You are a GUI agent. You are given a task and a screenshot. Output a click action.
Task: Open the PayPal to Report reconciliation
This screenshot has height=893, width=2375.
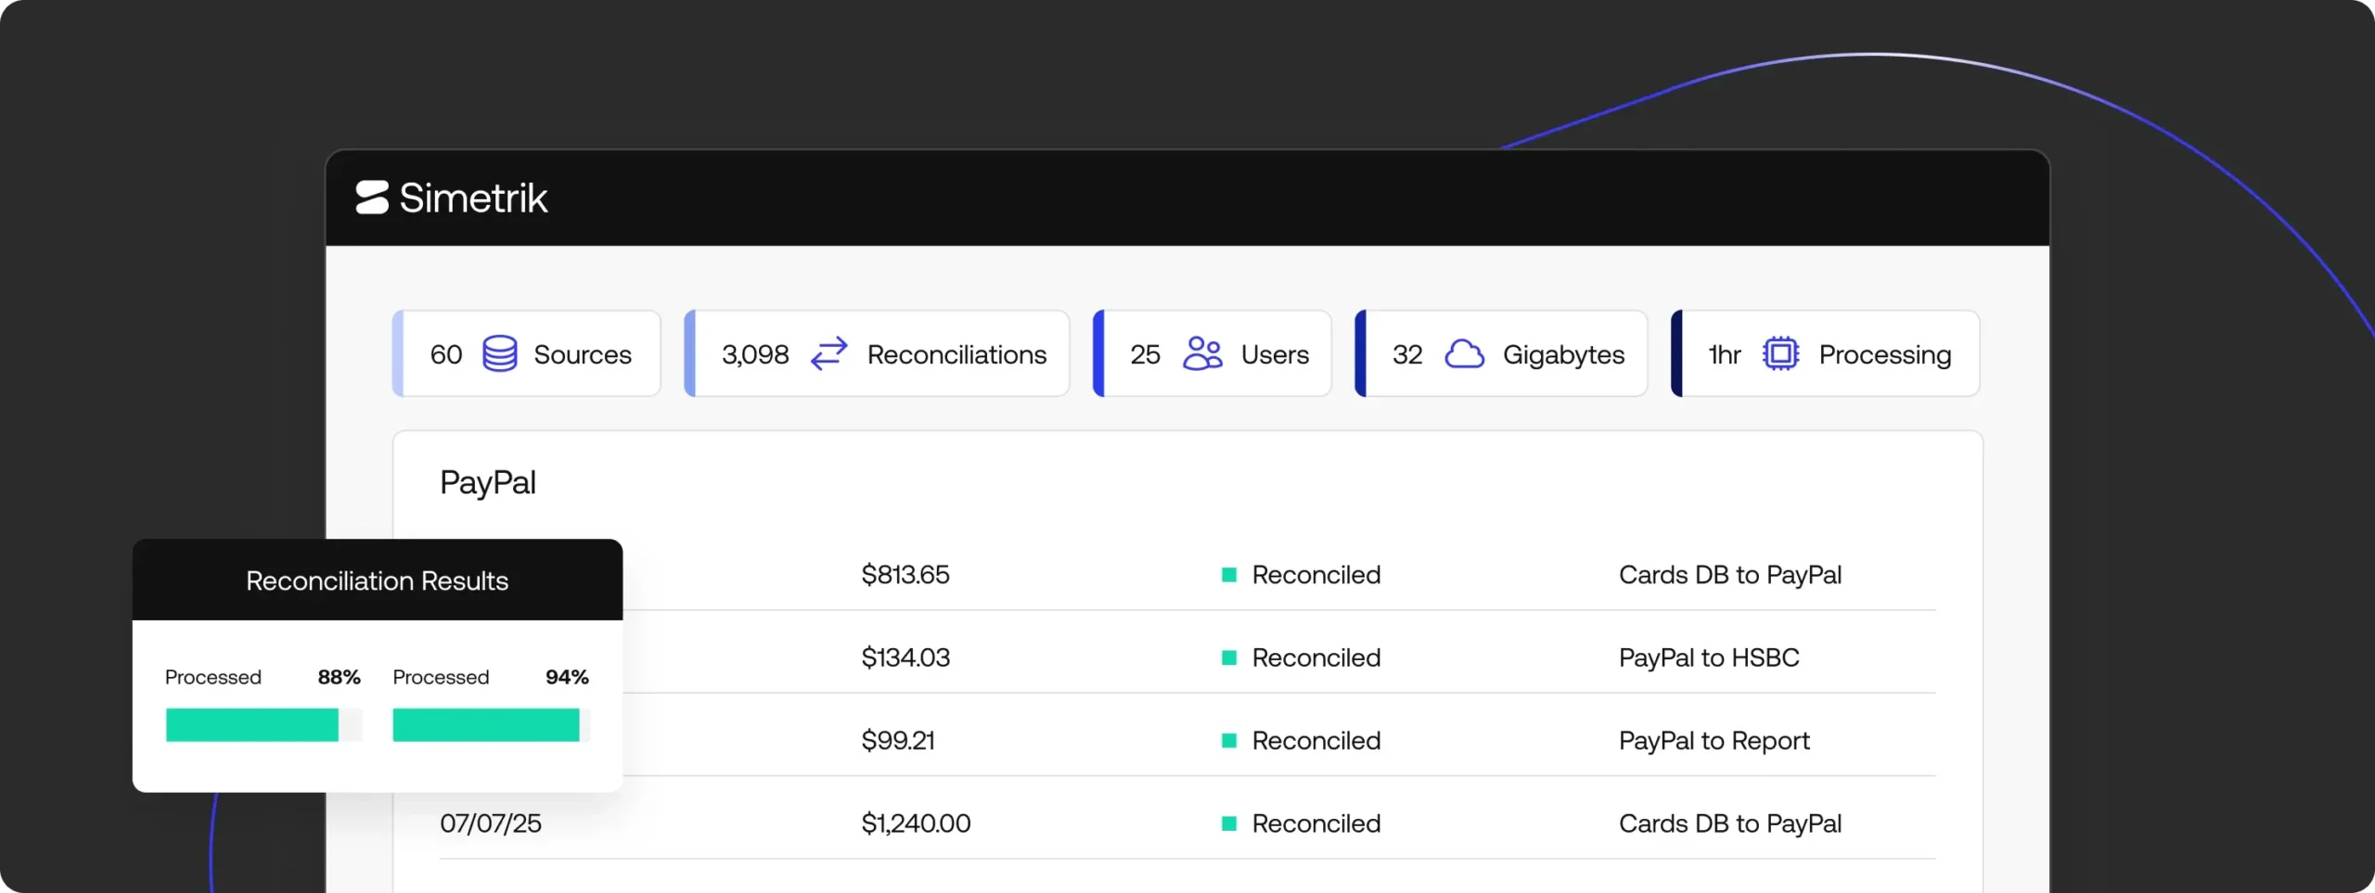coord(1714,741)
